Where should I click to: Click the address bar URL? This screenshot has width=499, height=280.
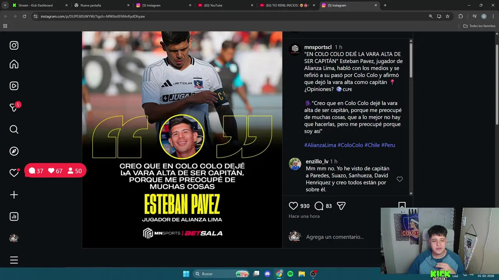coord(93,16)
